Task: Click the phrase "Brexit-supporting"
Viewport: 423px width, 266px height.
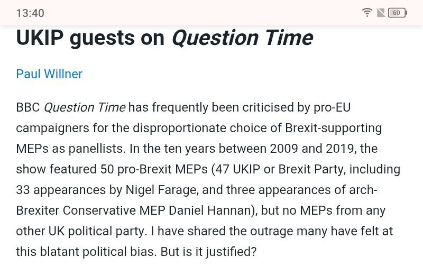Action: 334,129
